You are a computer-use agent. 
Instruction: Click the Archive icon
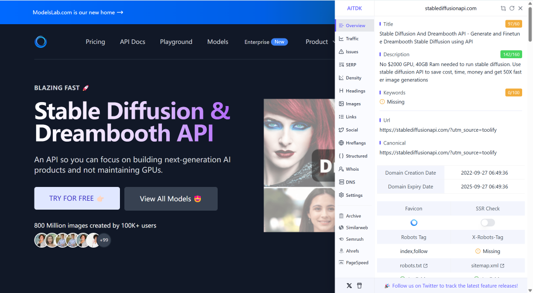pyautogui.click(x=342, y=216)
